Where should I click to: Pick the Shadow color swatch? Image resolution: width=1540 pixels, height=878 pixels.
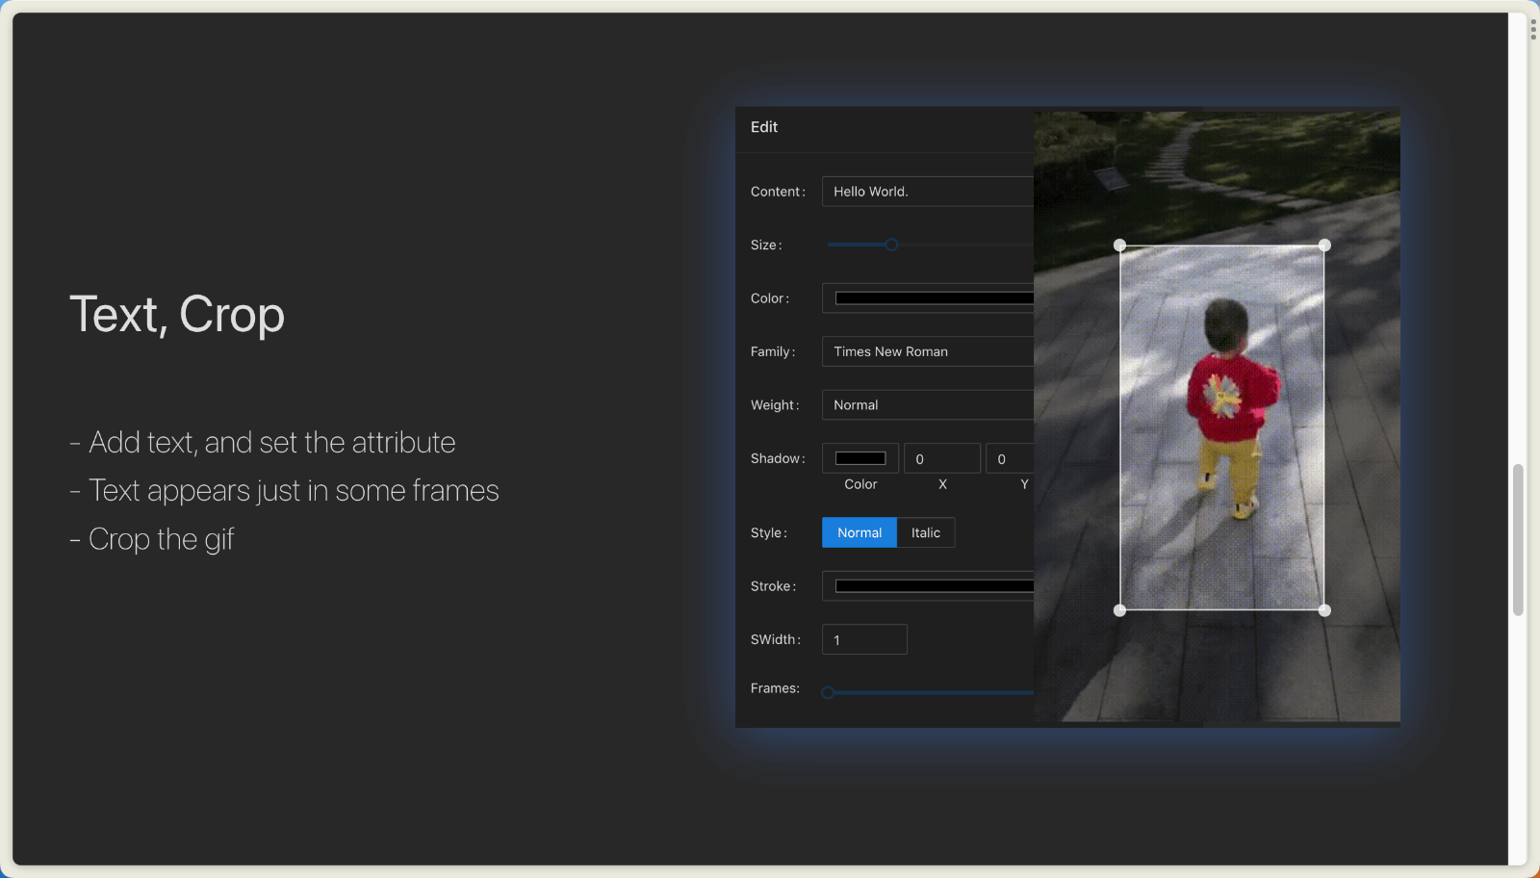click(860, 458)
